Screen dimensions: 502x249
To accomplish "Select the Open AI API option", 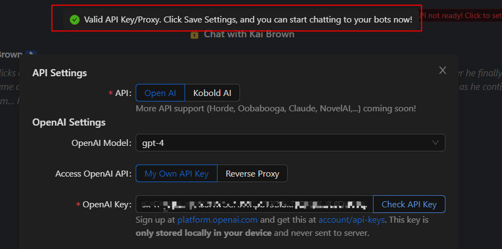I will (160, 93).
